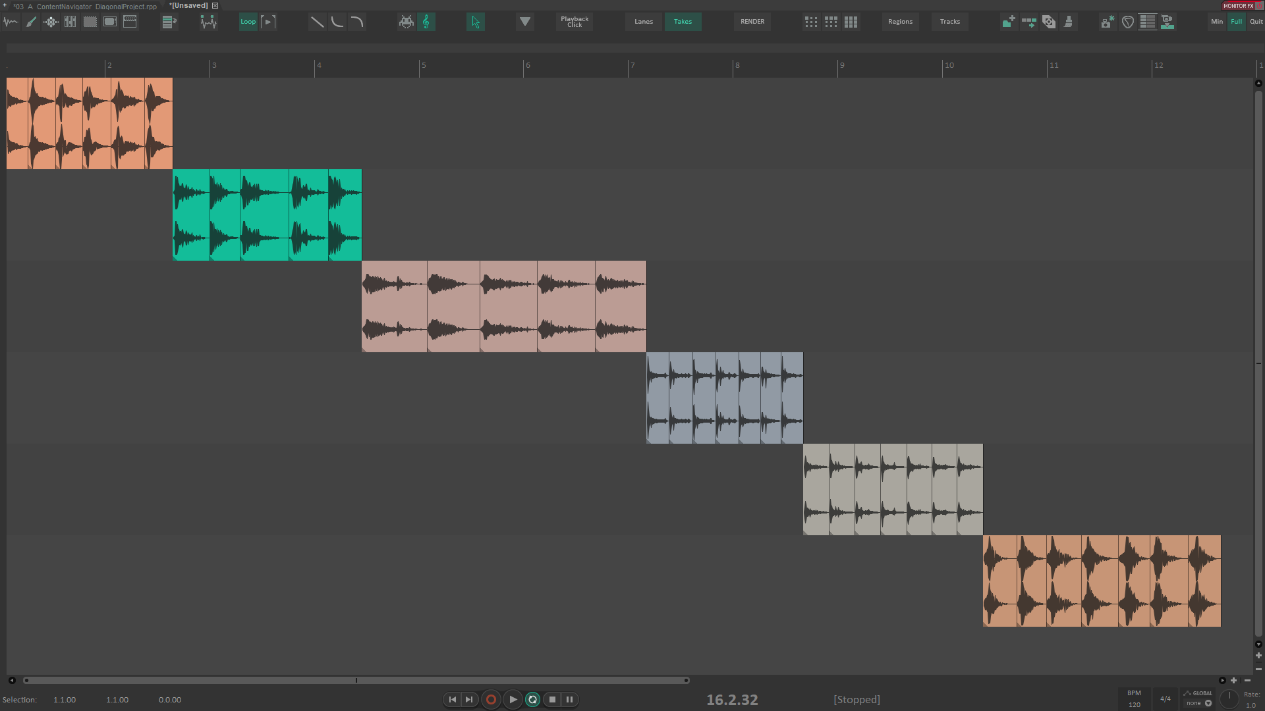Click the camera with sparkle icon

1108,22
